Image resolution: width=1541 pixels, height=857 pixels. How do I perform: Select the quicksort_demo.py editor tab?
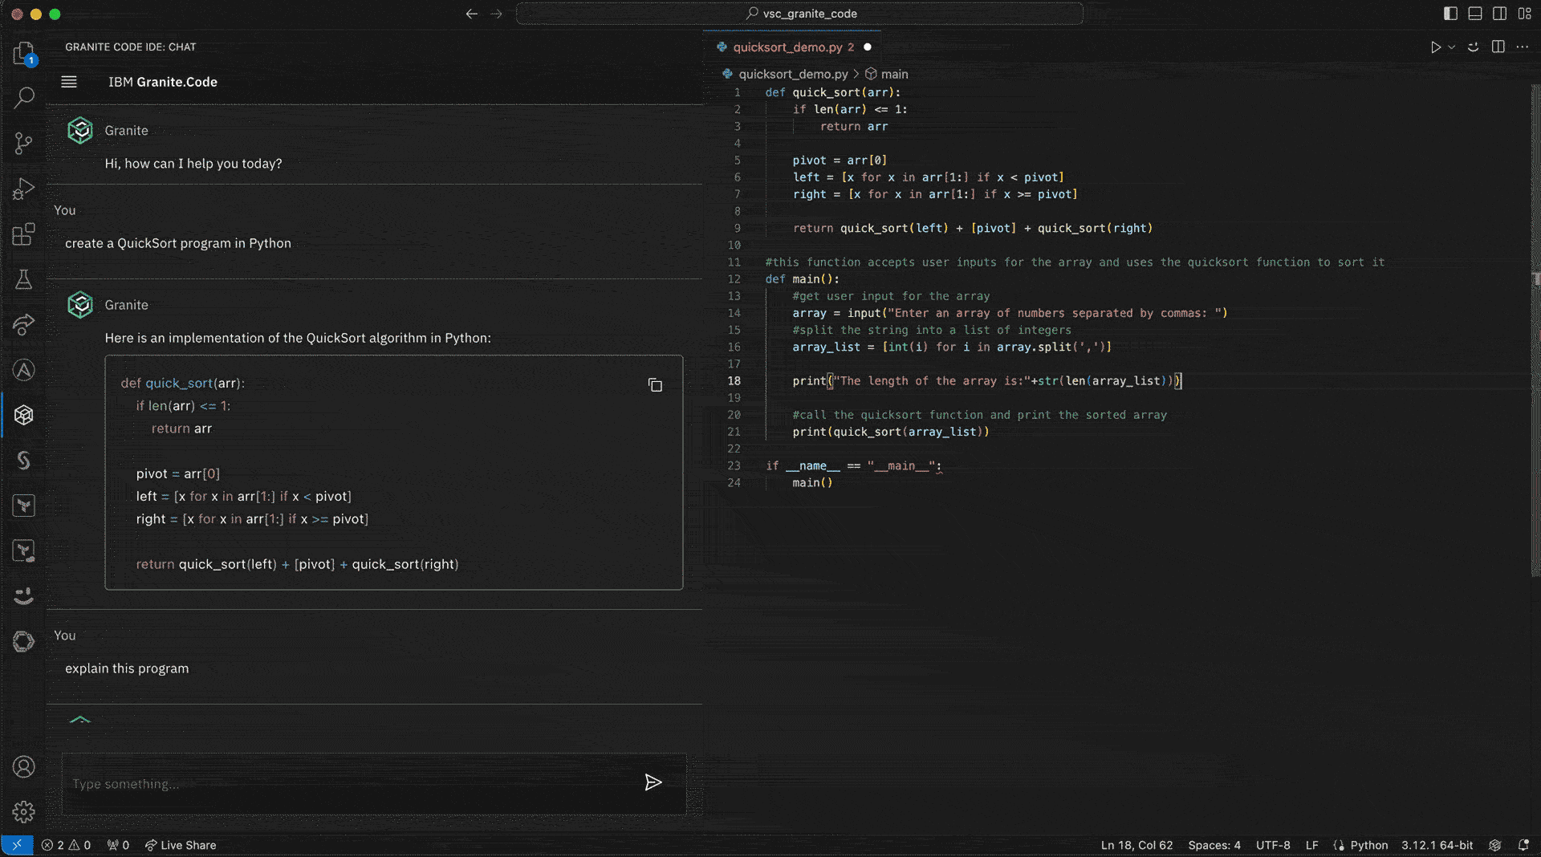787,47
